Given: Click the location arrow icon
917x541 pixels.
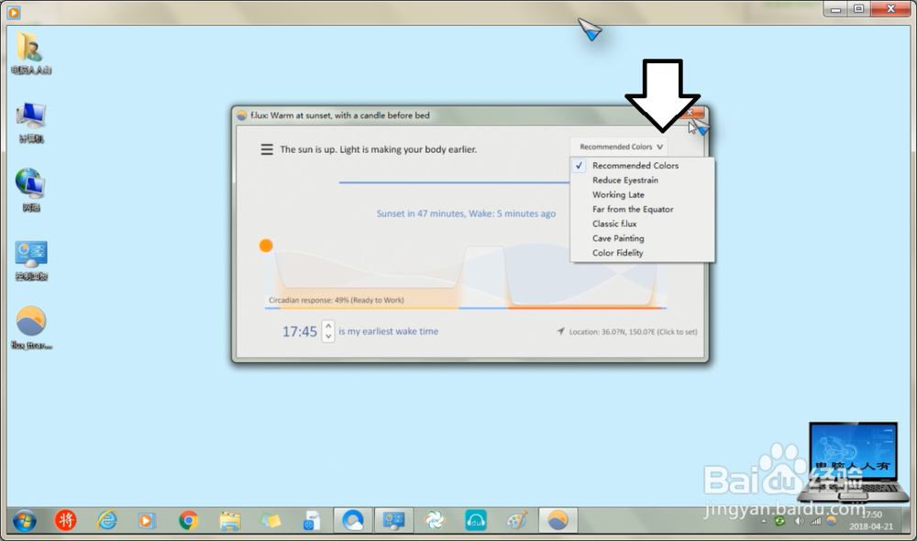Looking at the screenshot, I should (560, 331).
